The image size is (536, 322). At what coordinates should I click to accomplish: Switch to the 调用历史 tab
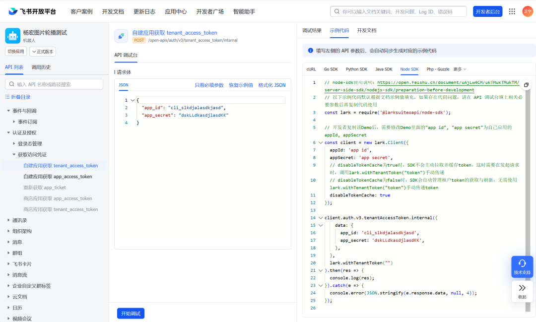coord(41,67)
